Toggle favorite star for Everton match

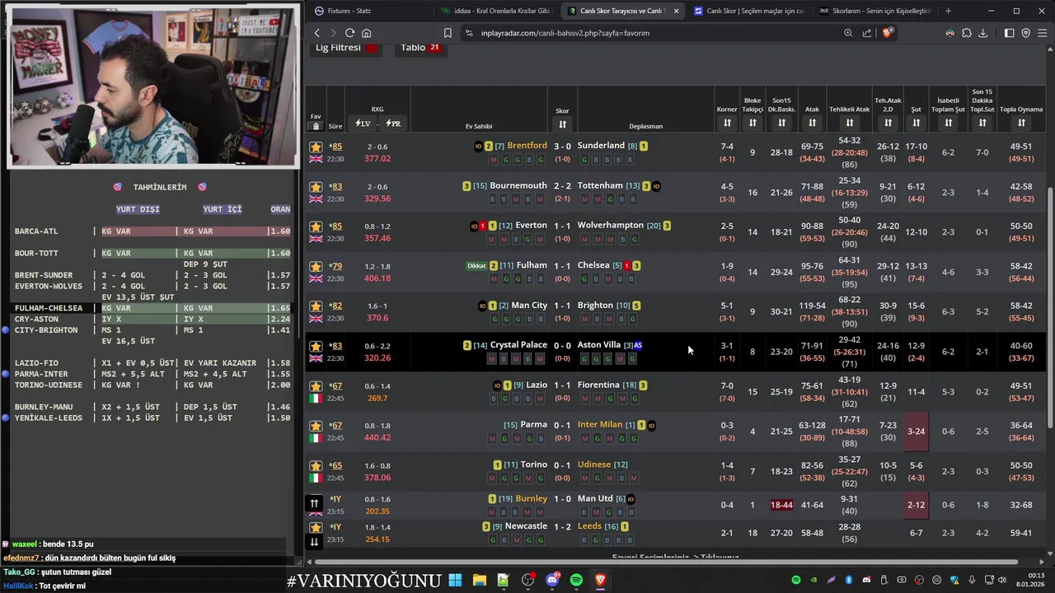(x=316, y=226)
